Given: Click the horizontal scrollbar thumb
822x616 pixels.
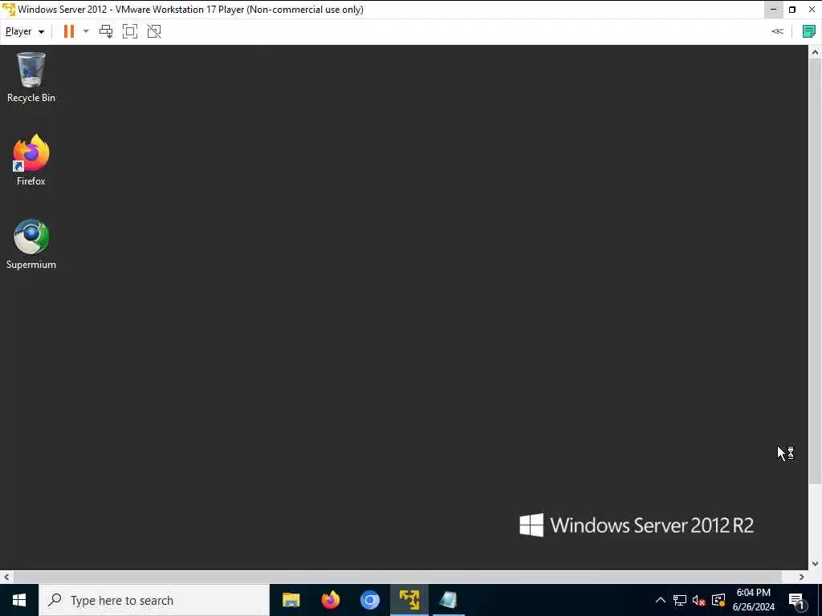Looking at the screenshot, I should pos(397,577).
